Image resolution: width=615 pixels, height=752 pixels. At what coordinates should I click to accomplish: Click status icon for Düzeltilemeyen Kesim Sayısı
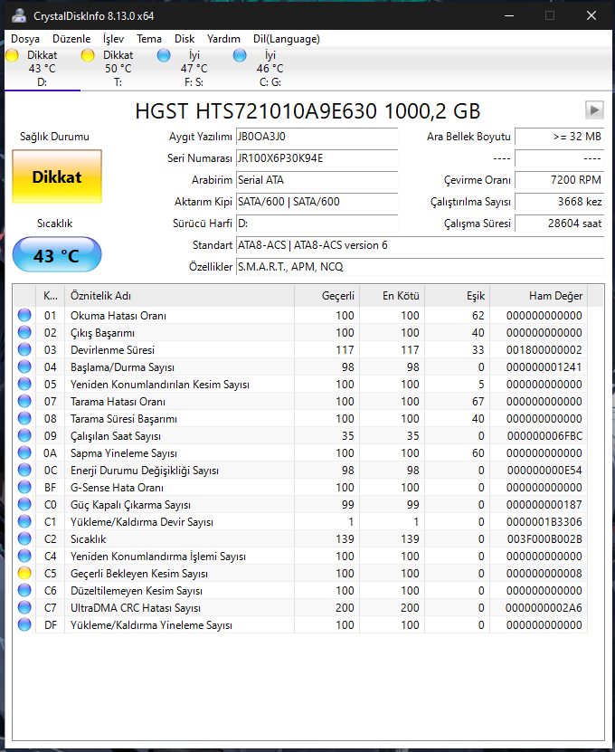[x=24, y=590]
